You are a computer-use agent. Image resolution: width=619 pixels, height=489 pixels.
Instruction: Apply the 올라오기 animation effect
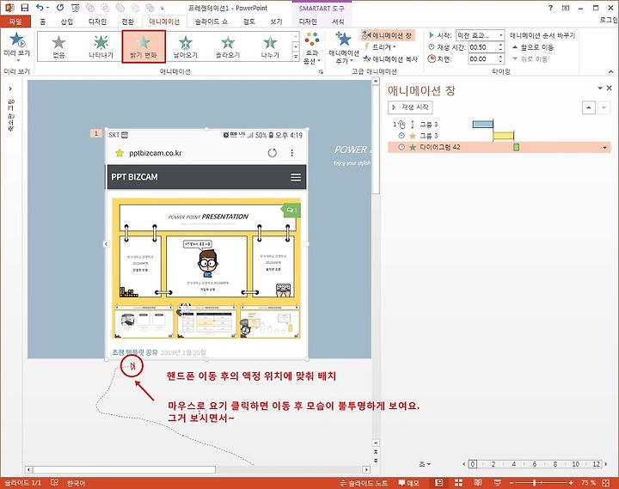click(x=228, y=46)
